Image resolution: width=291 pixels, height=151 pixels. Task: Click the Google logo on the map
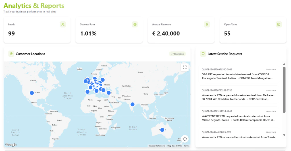[11, 144]
